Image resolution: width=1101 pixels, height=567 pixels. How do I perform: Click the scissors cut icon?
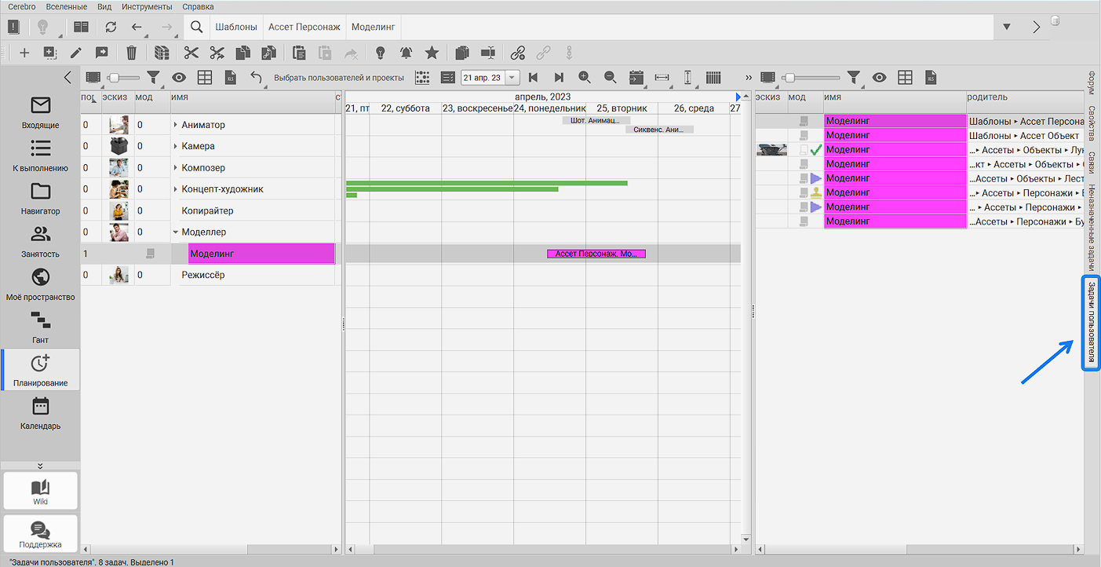tap(191, 53)
